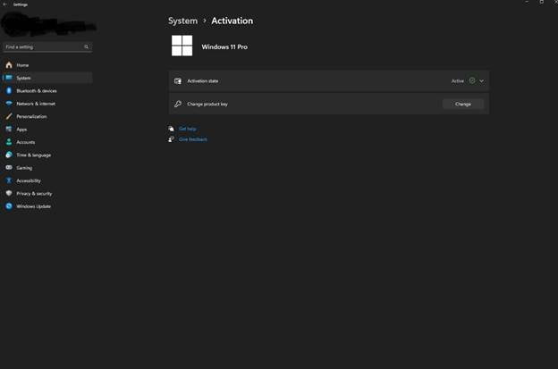Click the Bluetooth icon in sidebar
558x369 pixels.
9,90
